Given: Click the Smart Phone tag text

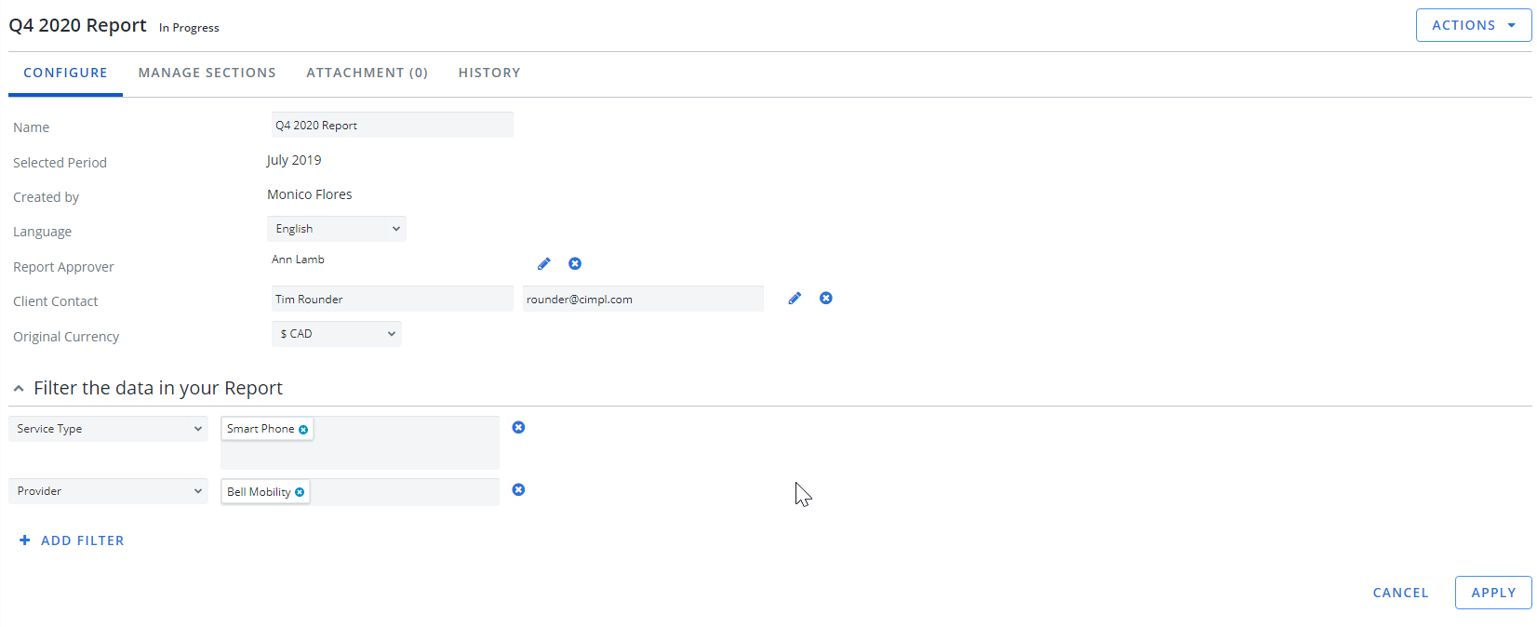Looking at the screenshot, I should point(261,429).
